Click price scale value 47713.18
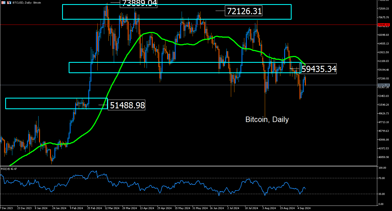392x211 pixels. [x=384, y=122]
